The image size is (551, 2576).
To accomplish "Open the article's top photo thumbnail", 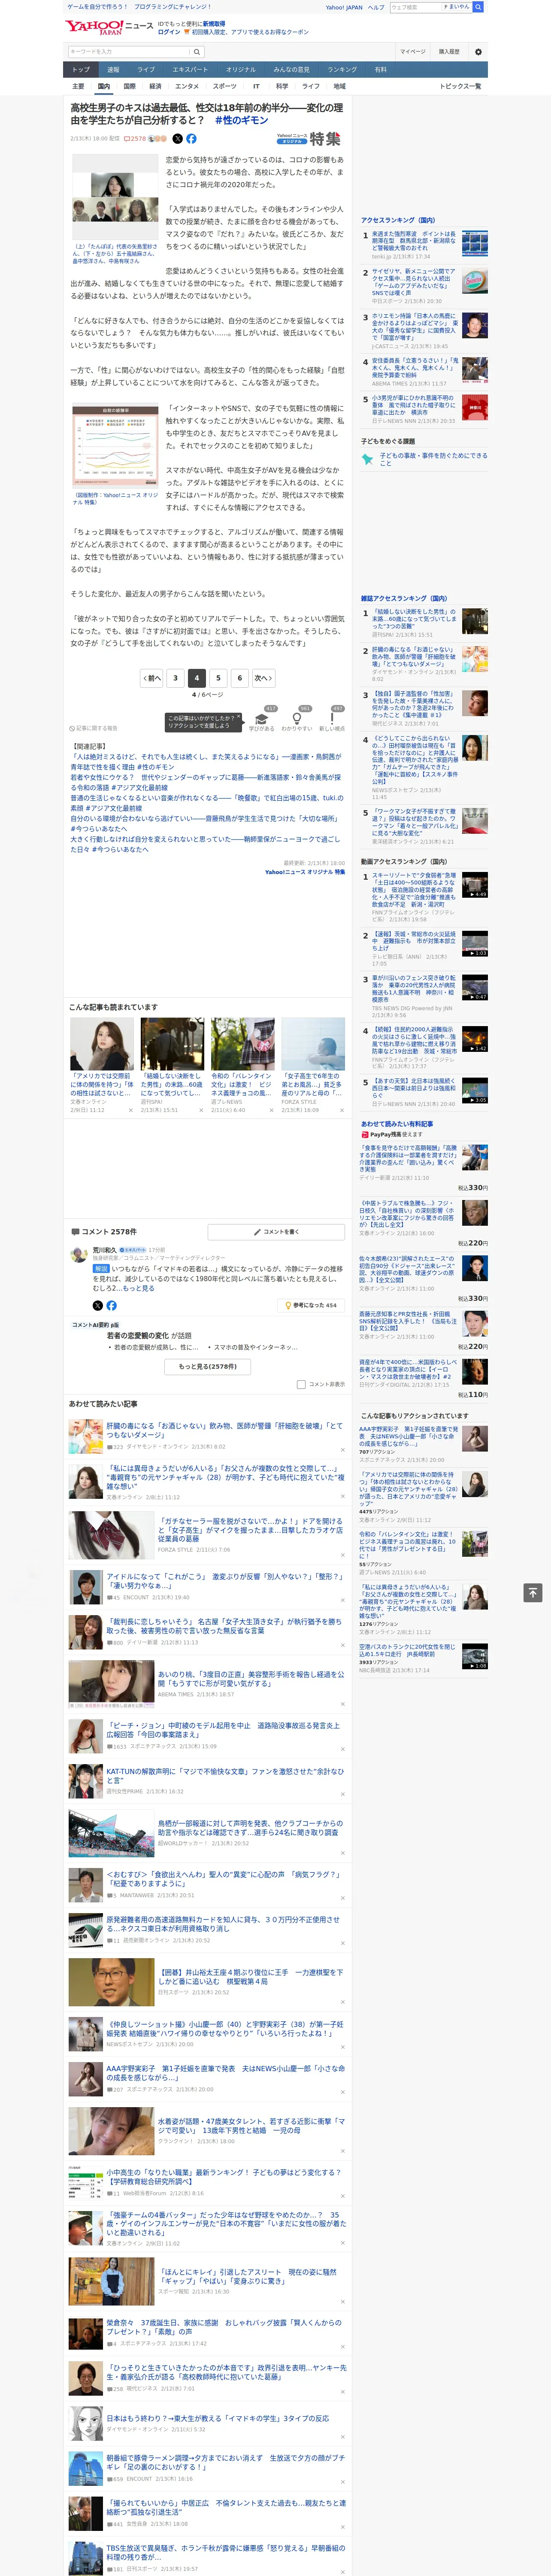I will [x=115, y=197].
